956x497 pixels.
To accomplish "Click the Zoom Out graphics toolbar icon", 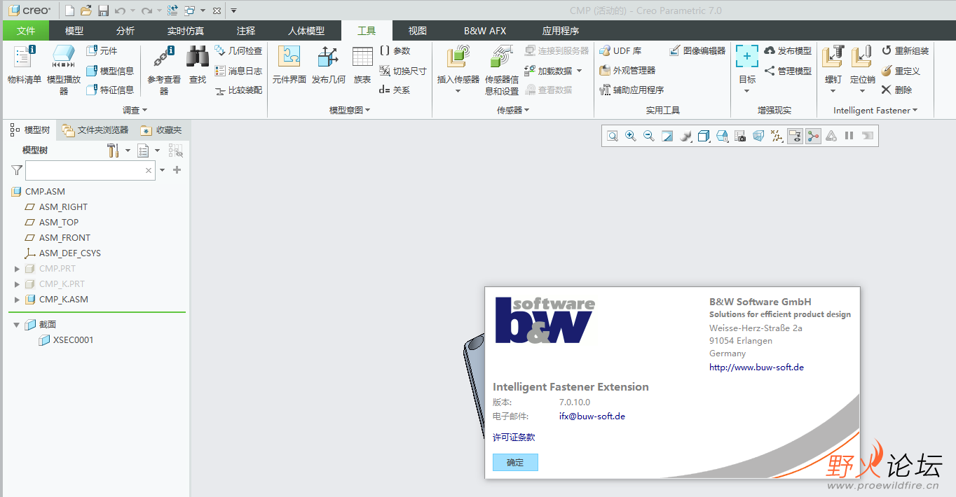I will point(649,136).
